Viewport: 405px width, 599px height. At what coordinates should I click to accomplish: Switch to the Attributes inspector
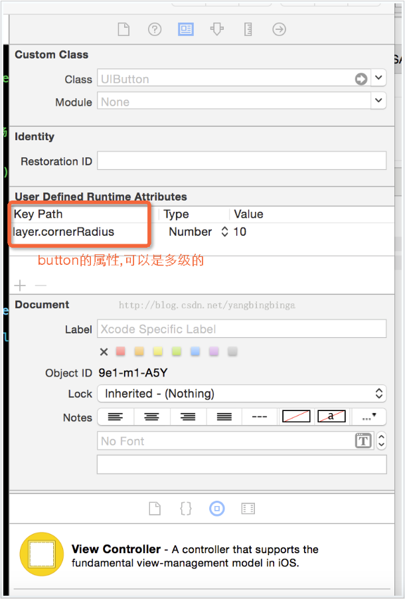point(217,29)
